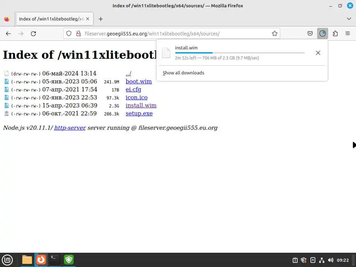The height and width of the screenshot is (267, 356).
Task: Open the Firefox hamburger menu
Action: click(348, 34)
